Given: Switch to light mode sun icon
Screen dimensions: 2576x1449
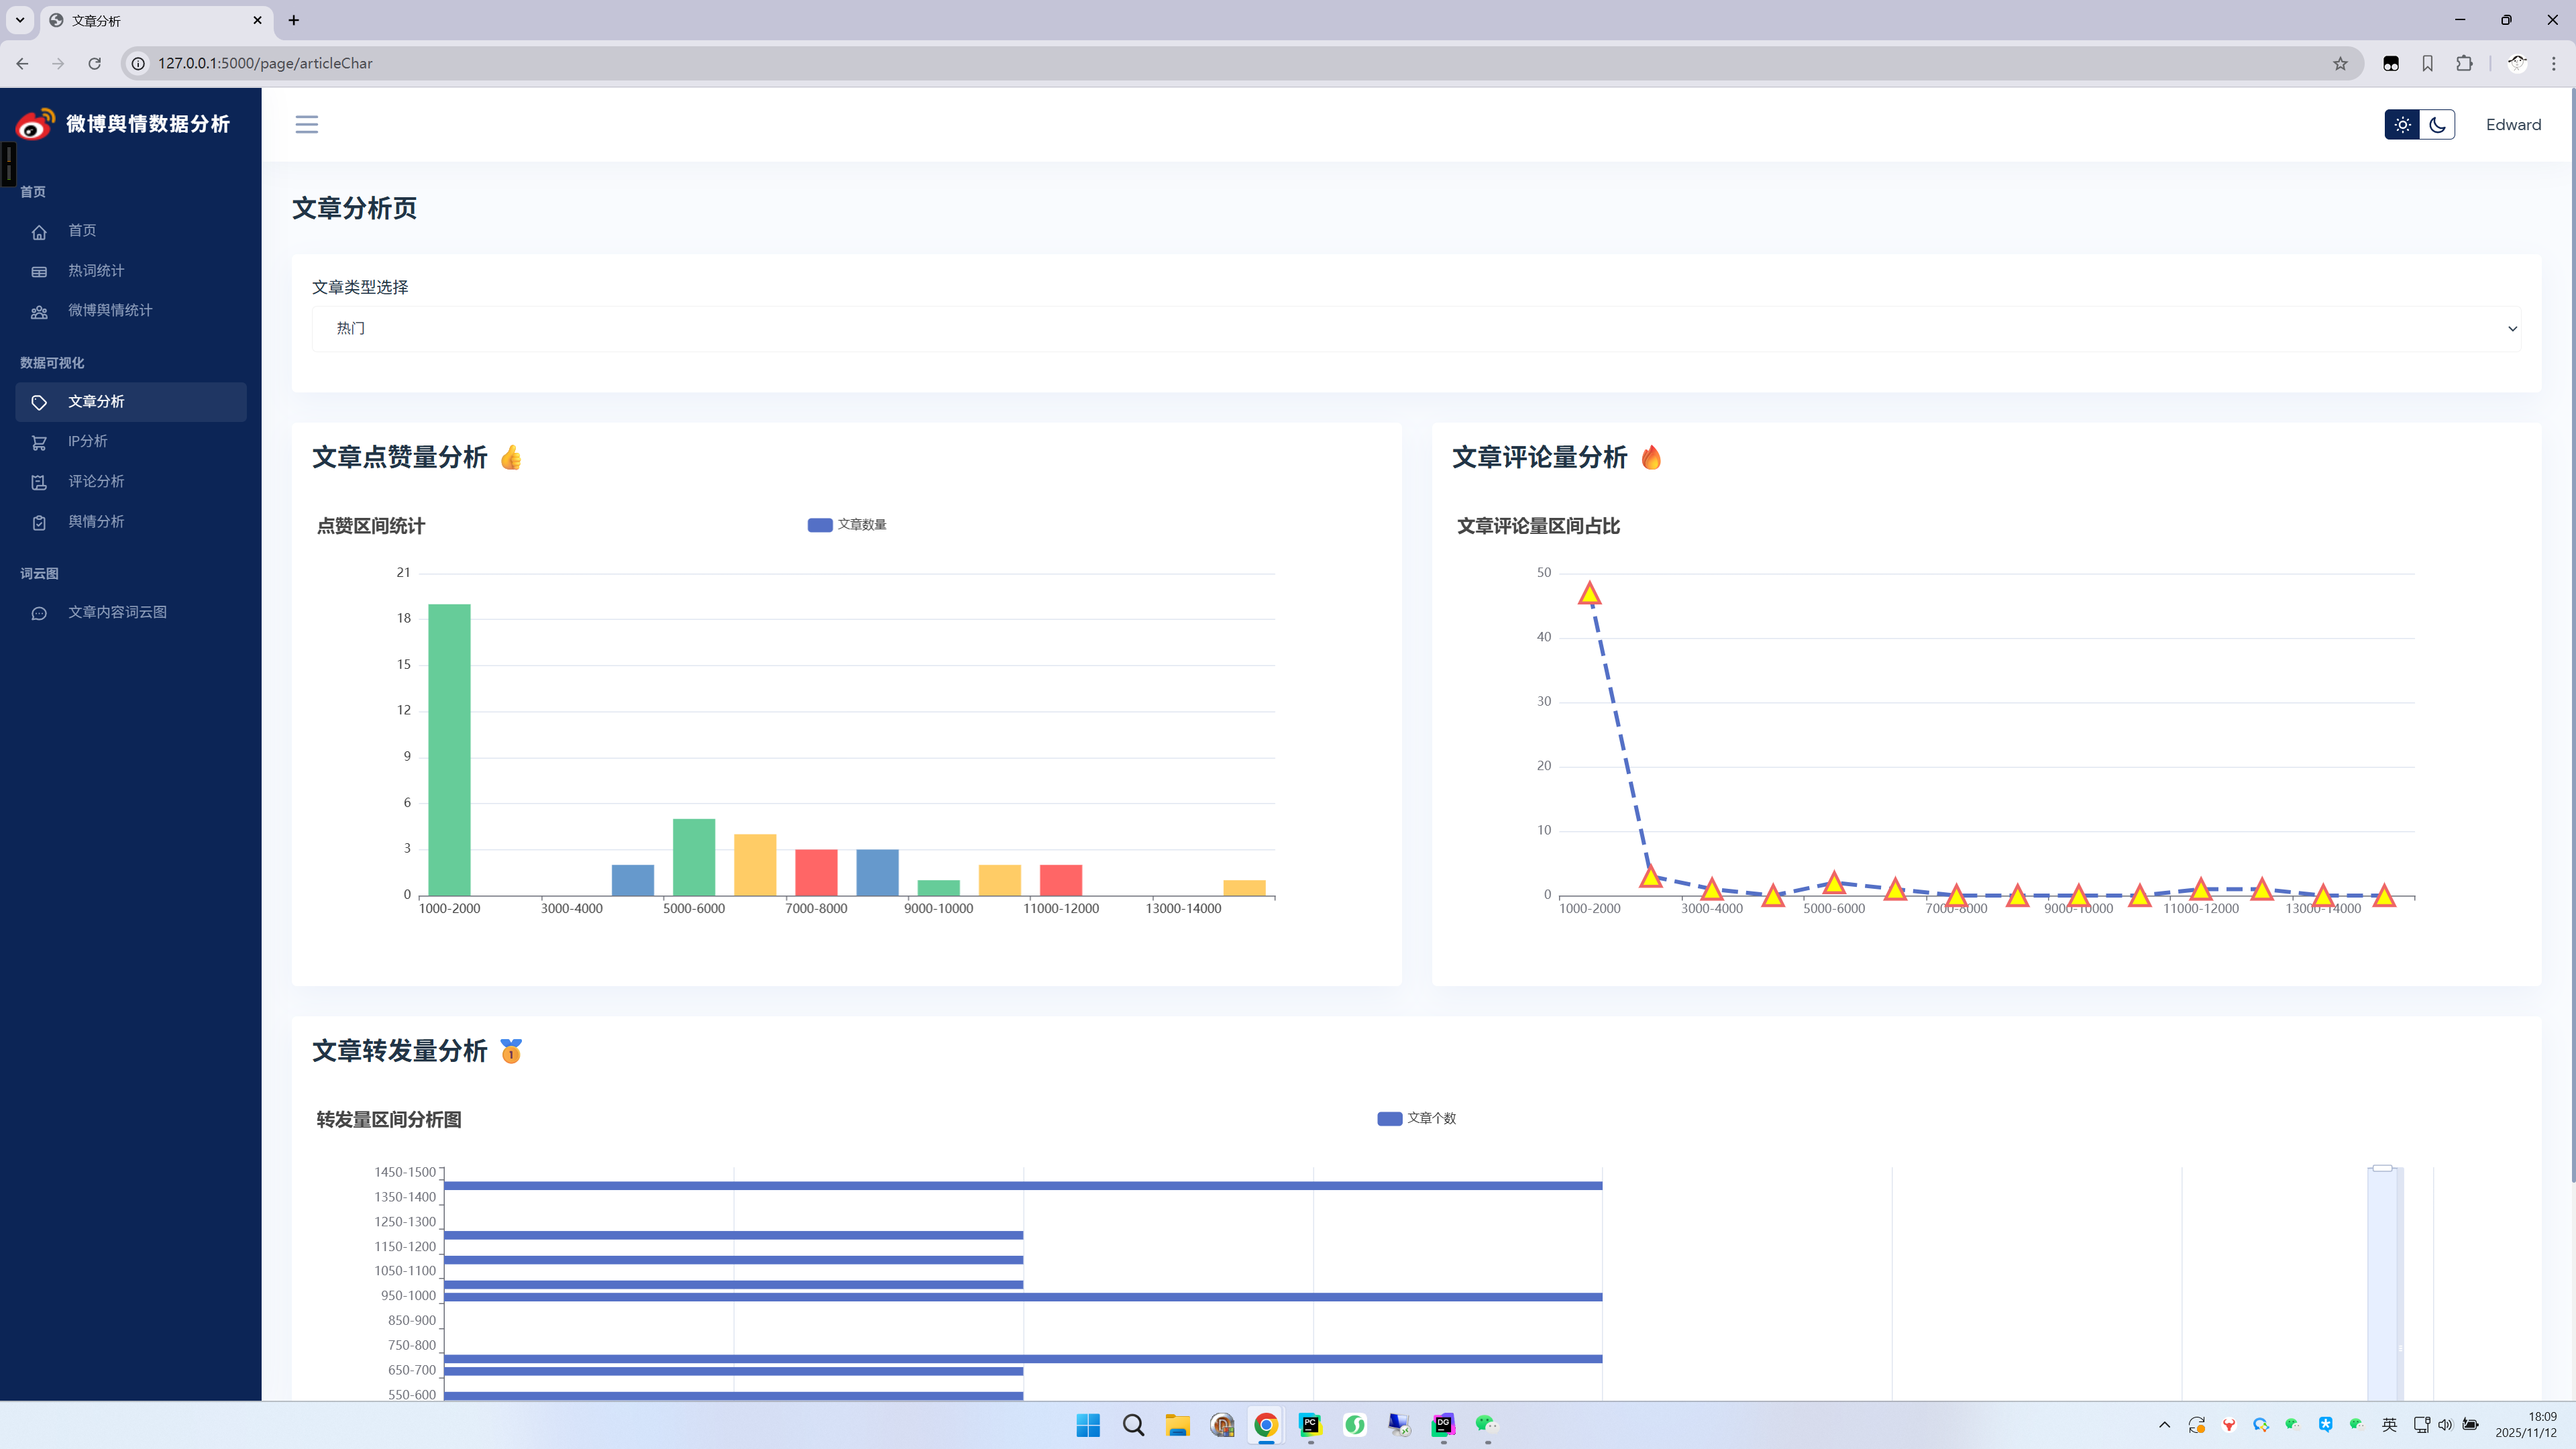Looking at the screenshot, I should coord(2402,125).
